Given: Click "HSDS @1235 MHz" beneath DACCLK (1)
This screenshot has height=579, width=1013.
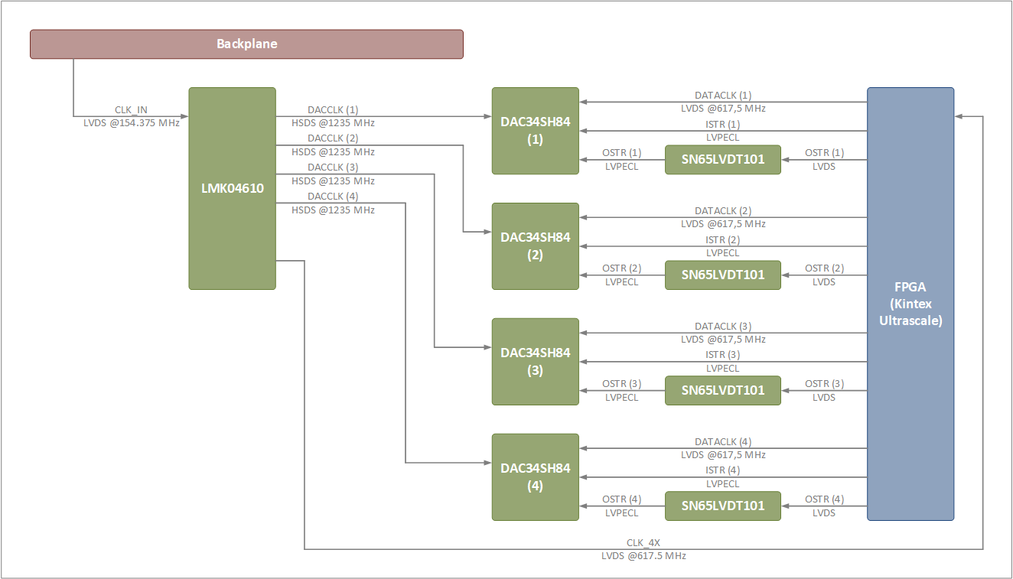Looking at the screenshot, I should (x=334, y=122).
